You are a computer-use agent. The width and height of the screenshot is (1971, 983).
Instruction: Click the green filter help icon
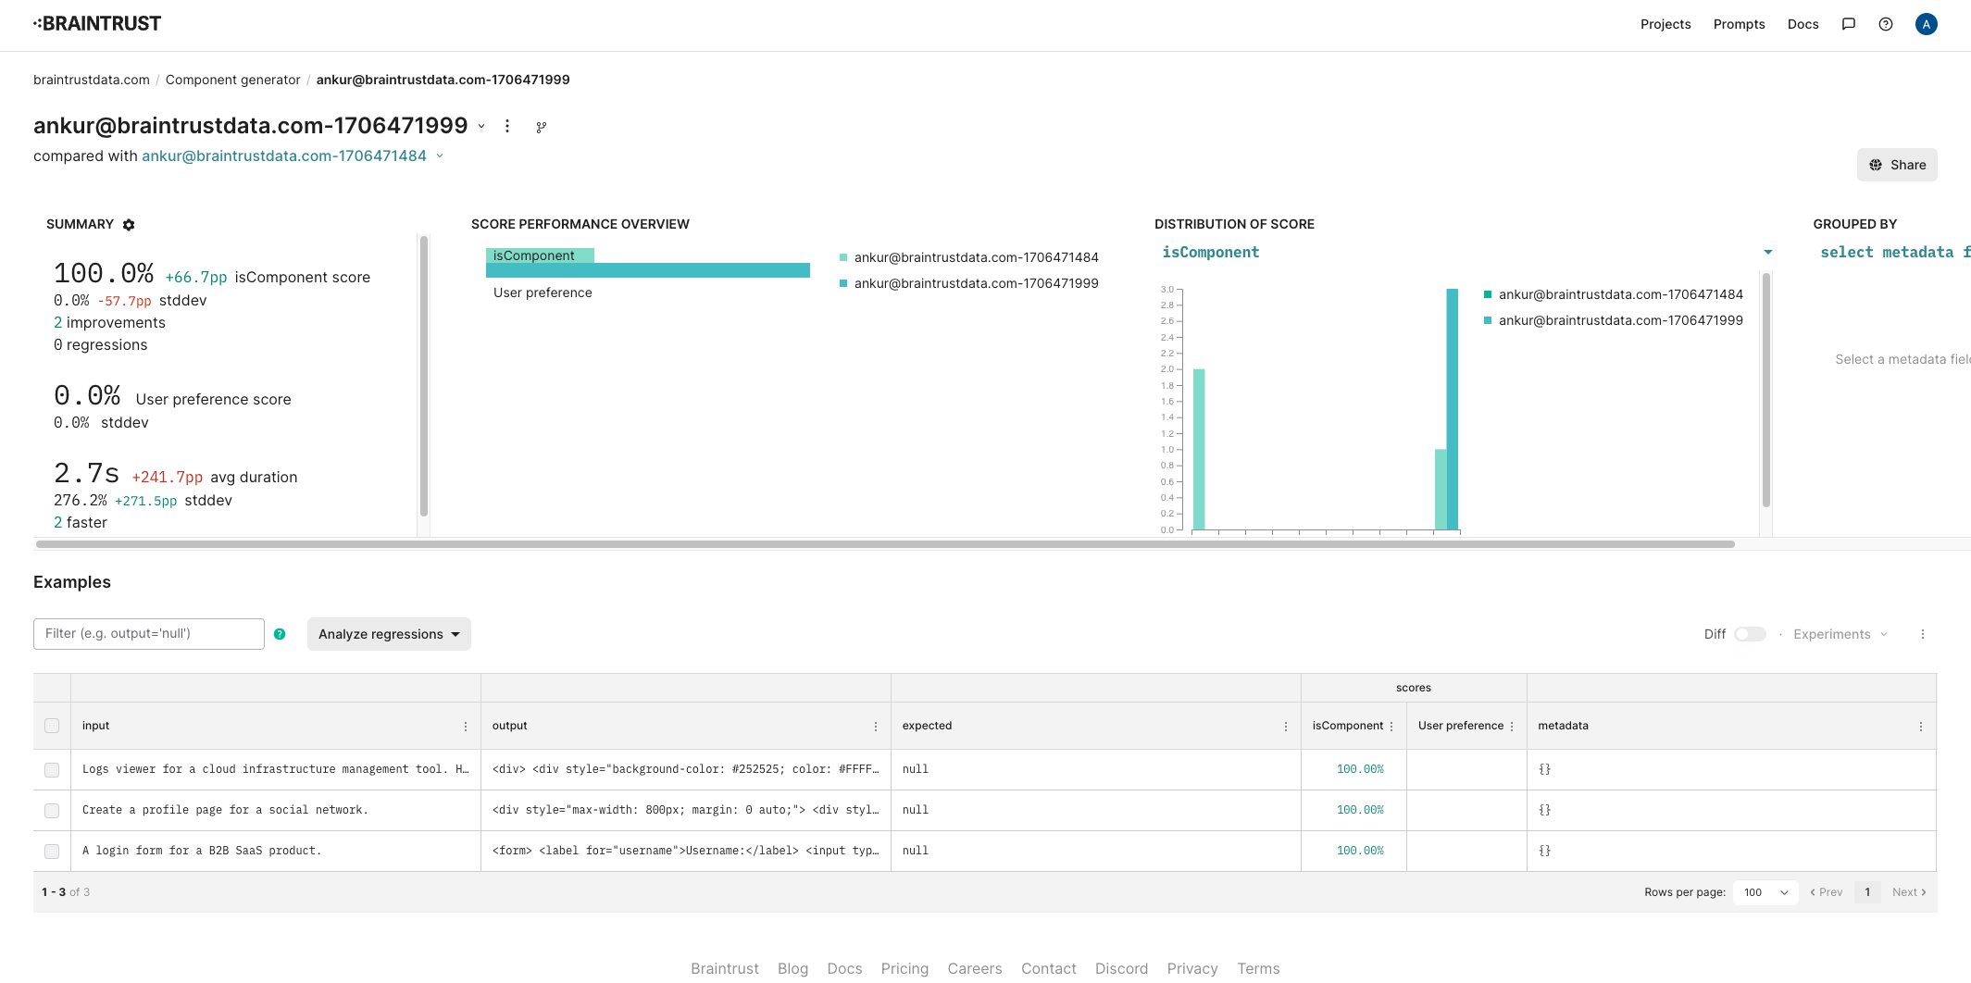[280, 634]
